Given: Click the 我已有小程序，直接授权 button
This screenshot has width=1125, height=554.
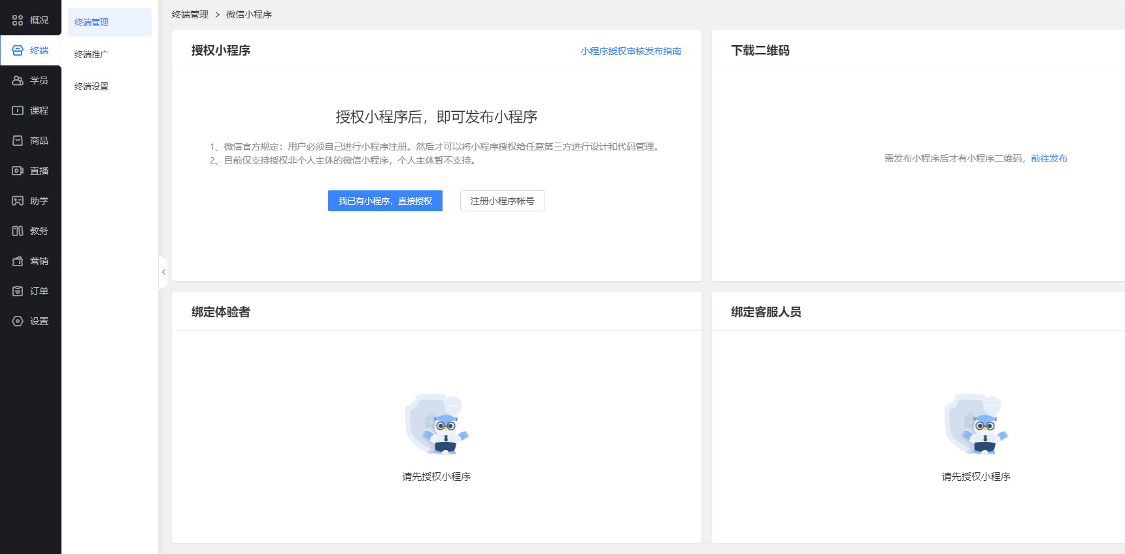Looking at the screenshot, I should click(385, 201).
